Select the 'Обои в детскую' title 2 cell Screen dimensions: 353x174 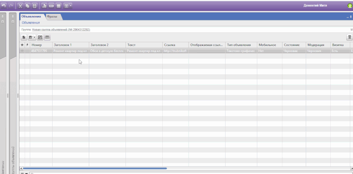coord(107,51)
